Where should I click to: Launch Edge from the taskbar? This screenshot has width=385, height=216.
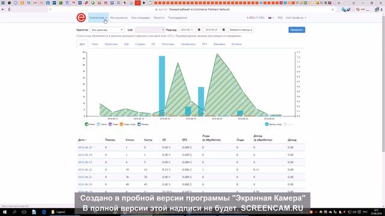click(x=44, y=212)
